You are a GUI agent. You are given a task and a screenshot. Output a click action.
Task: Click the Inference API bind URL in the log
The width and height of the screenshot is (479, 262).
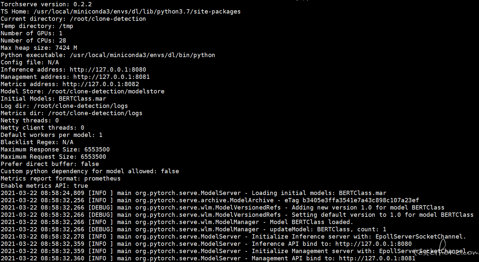click(373, 244)
